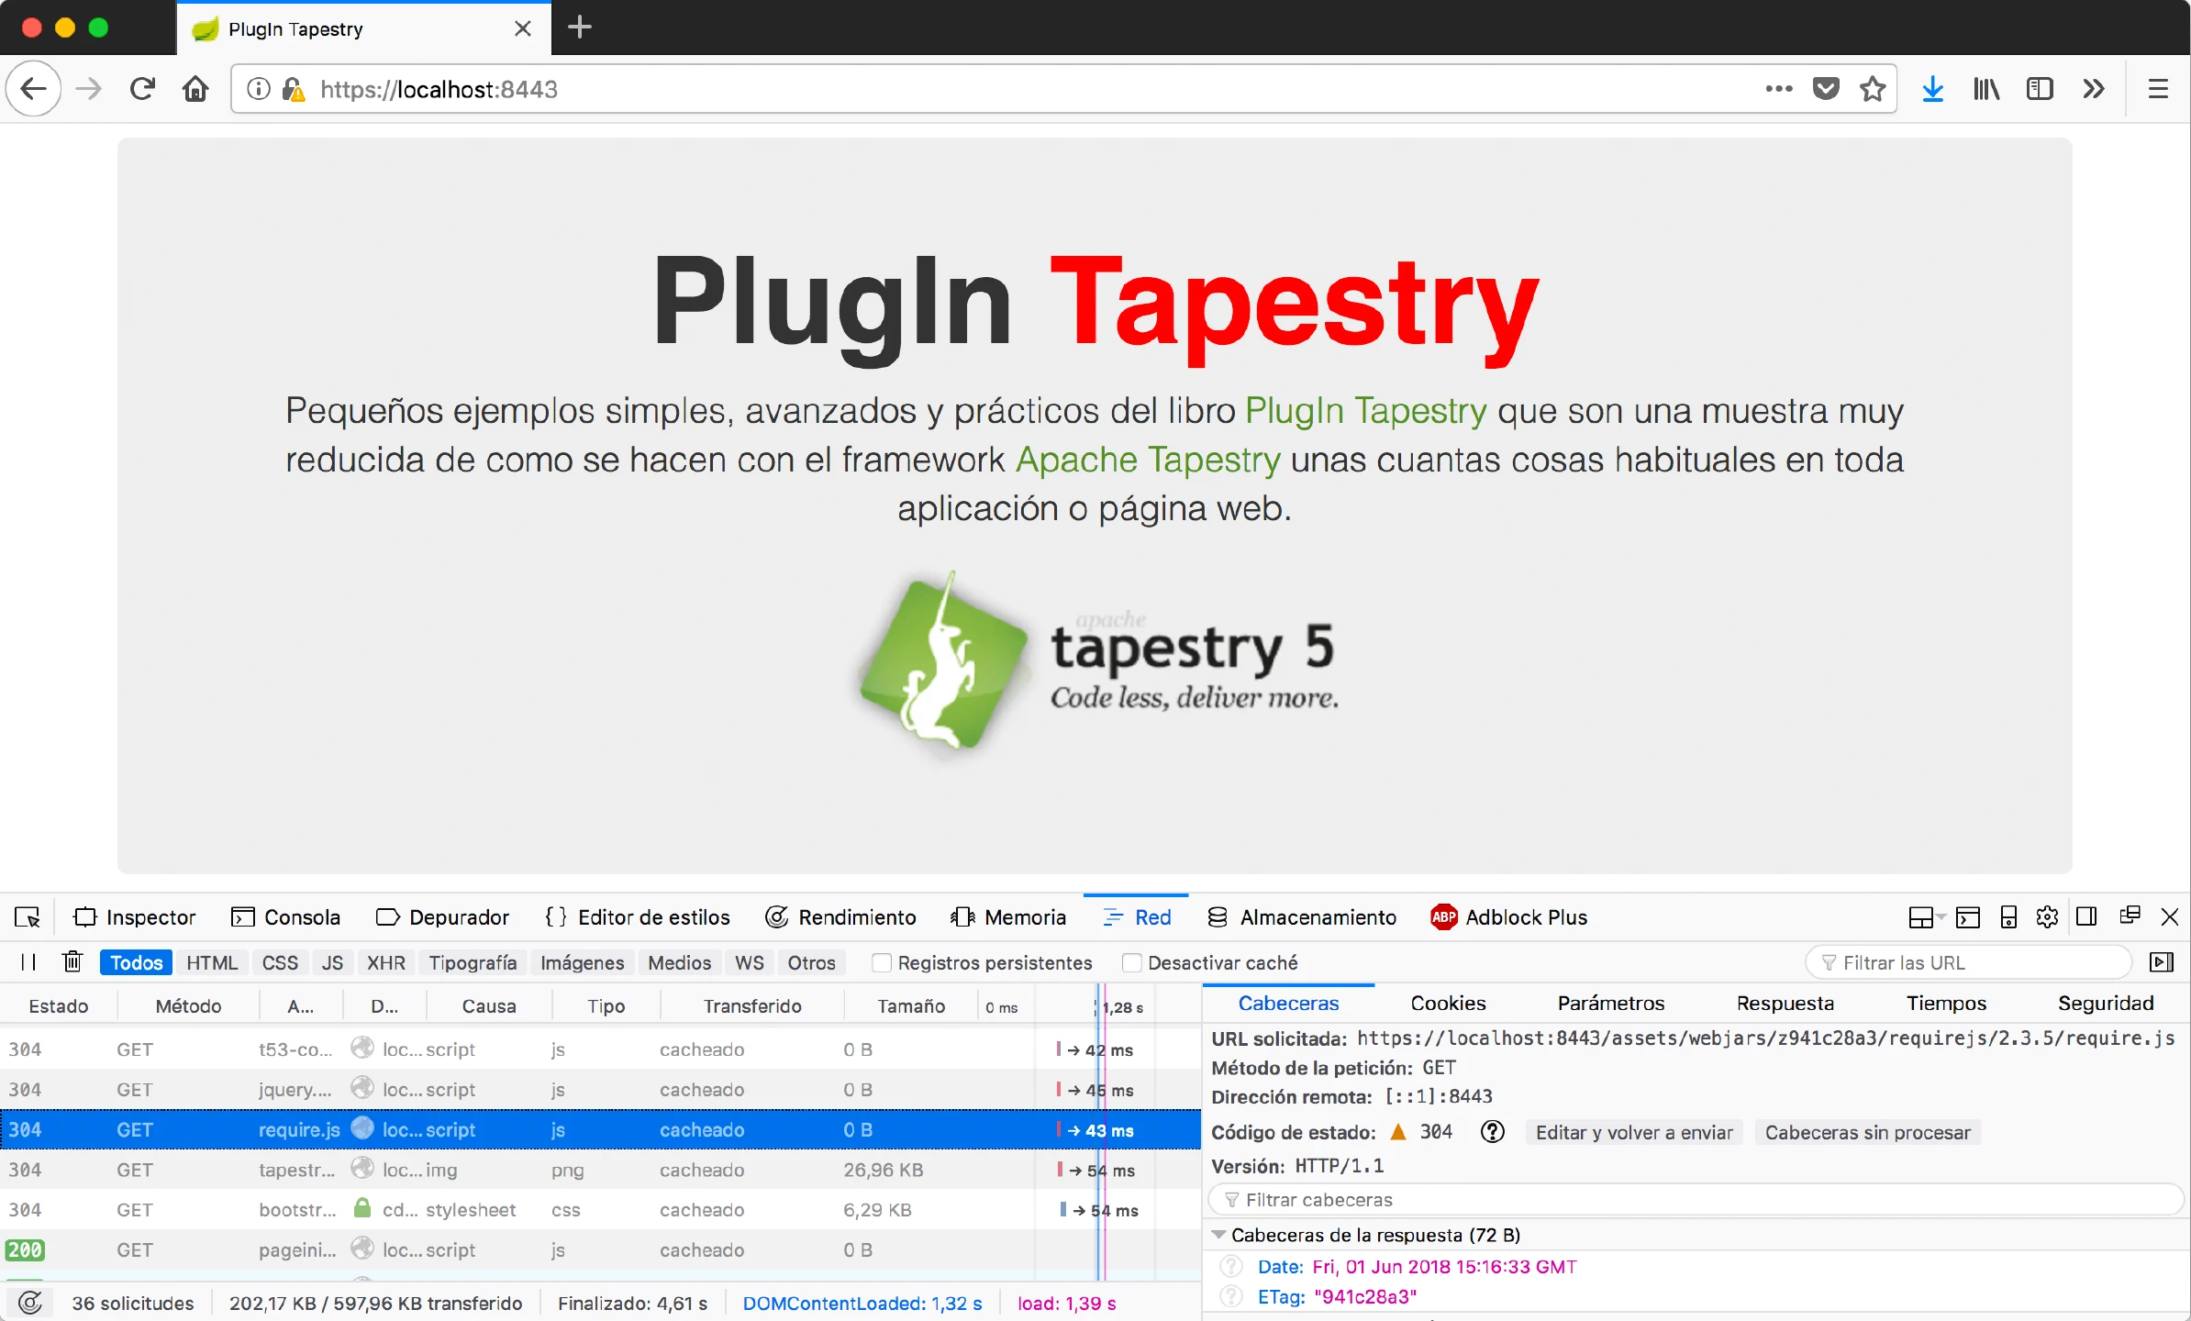Open the Consola devtools tab

285,917
